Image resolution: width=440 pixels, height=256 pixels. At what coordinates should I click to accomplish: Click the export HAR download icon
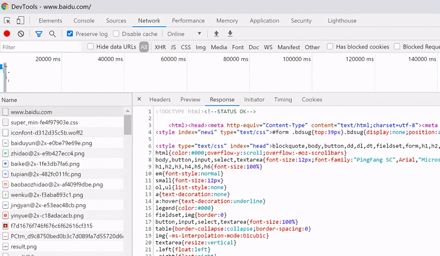[230, 34]
